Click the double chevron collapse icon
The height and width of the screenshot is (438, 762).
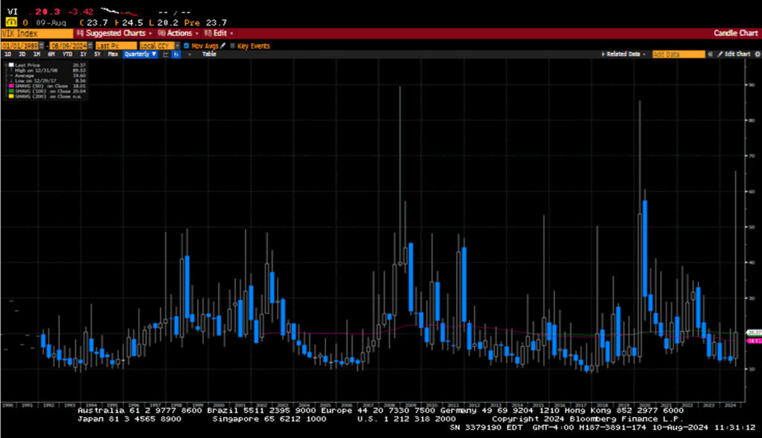[x=711, y=54]
